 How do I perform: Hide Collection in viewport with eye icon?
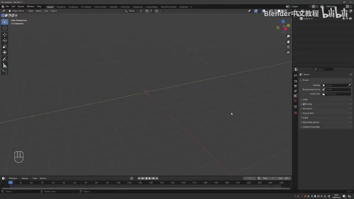pyautogui.click(x=347, y=19)
